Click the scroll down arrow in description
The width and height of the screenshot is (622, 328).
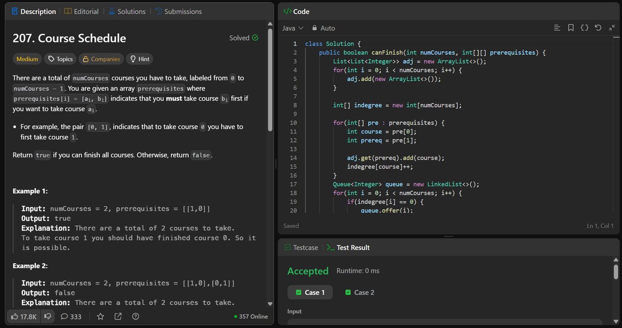click(x=270, y=304)
